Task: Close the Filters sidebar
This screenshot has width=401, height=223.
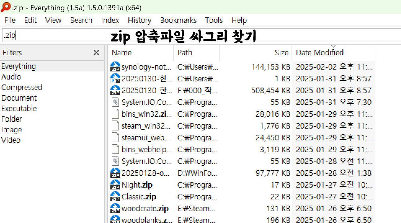Action: [96, 52]
